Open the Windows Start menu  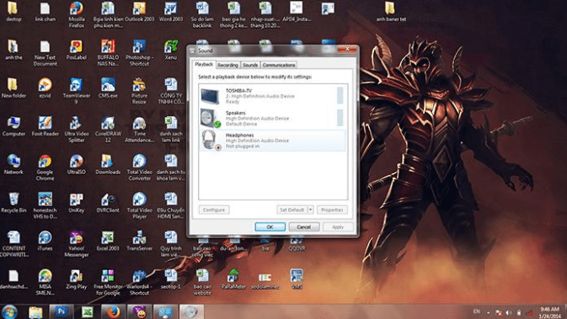point(9,311)
